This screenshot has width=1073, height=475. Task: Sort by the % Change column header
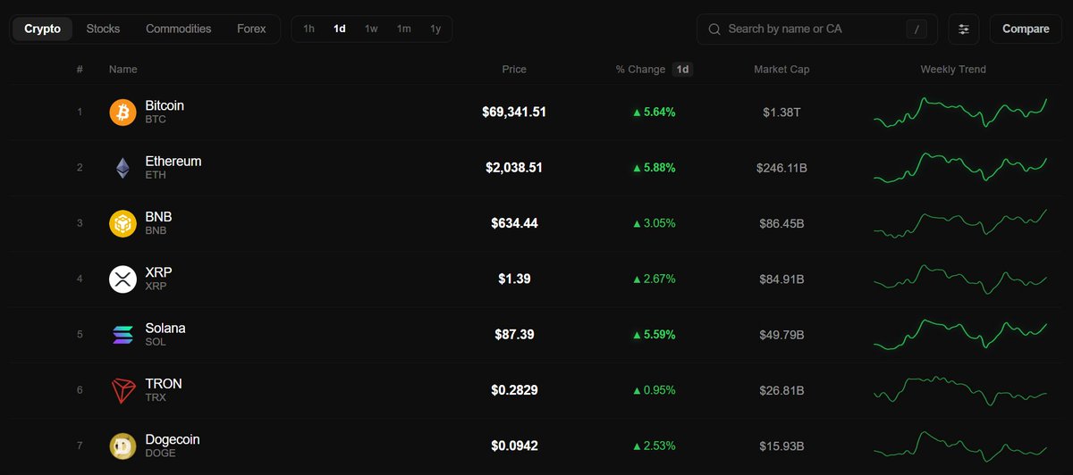click(640, 70)
